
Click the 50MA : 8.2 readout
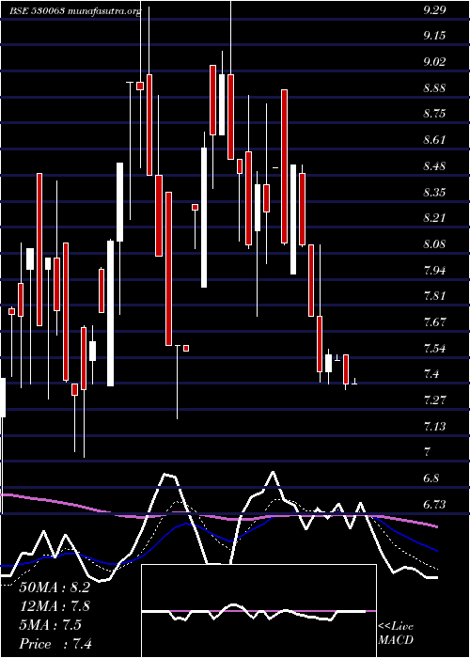55,587
